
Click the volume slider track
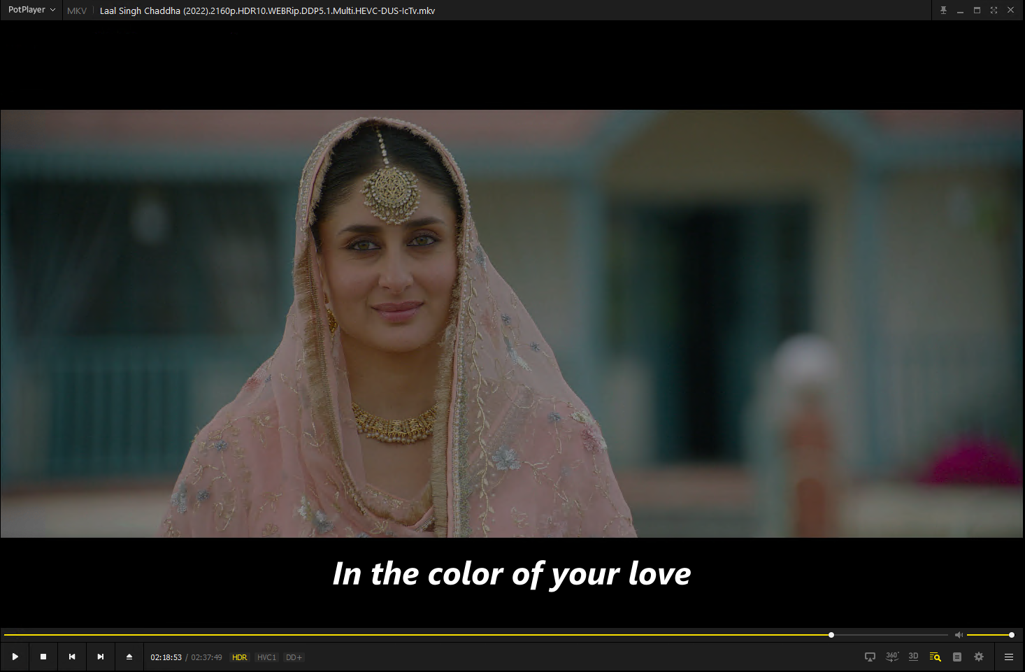click(x=989, y=635)
